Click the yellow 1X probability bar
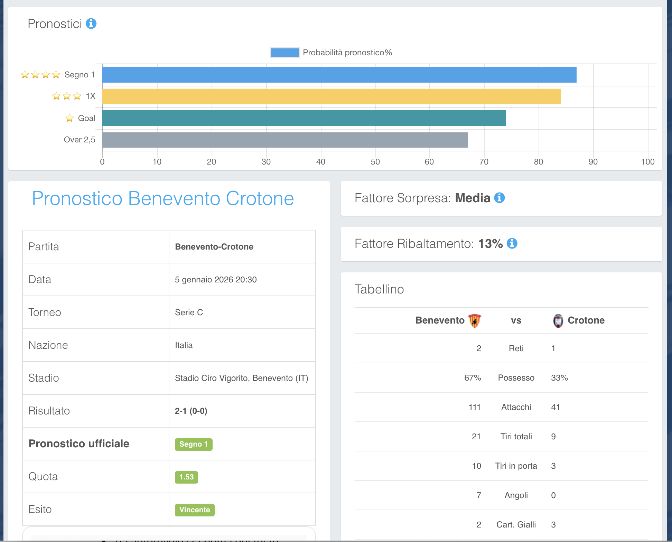This screenshot has height=542, width=672. [x=331, y=96]
